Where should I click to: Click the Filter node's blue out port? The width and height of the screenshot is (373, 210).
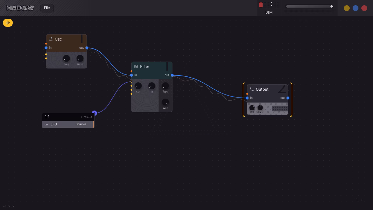pos(172,75)
